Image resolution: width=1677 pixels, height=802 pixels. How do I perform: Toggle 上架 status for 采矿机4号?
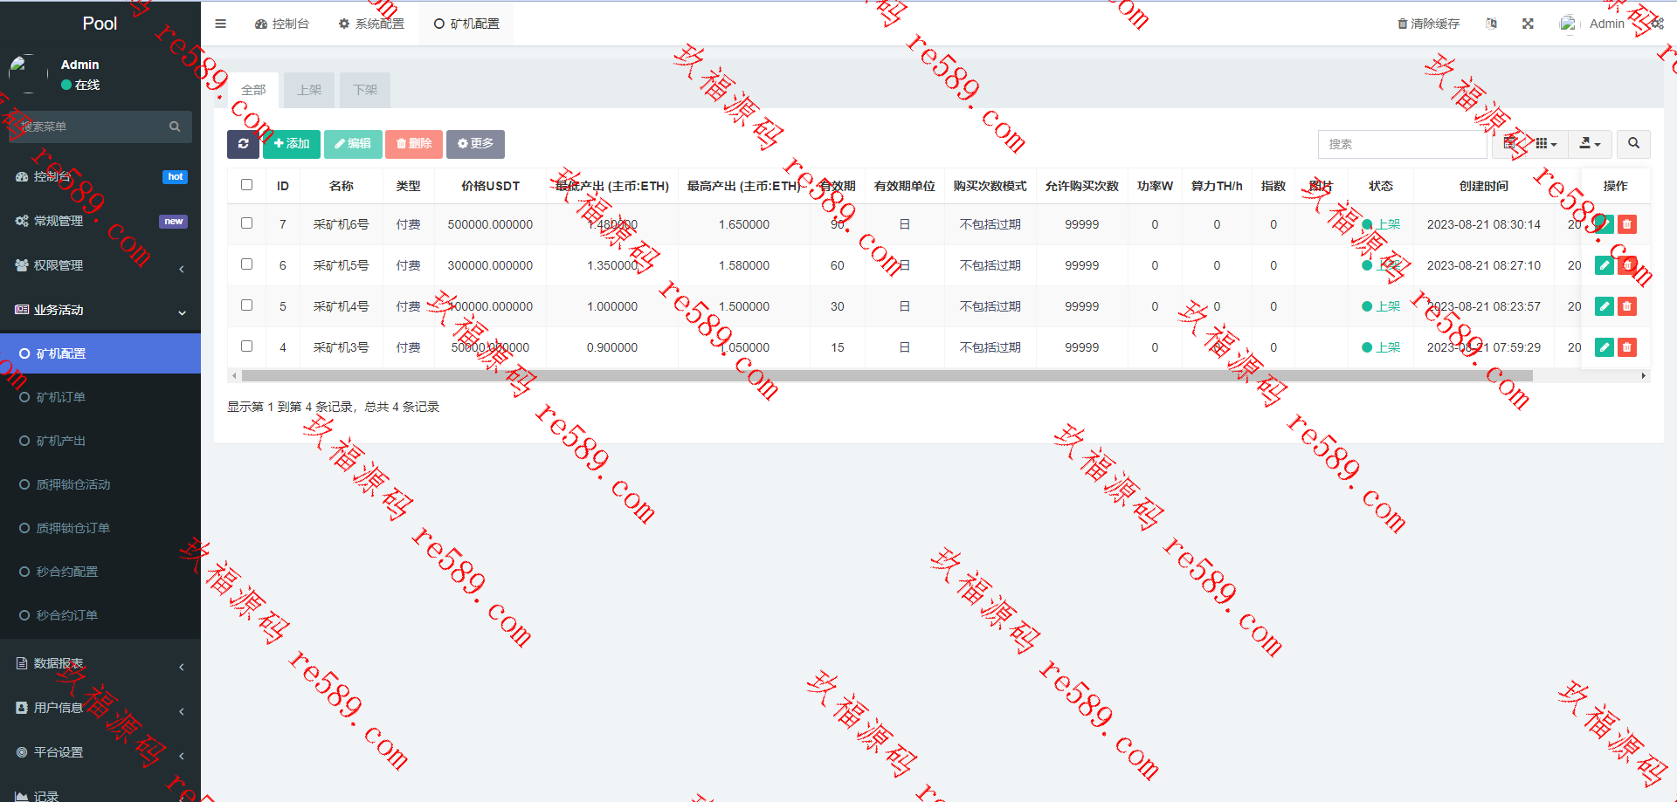(1381, 306)
